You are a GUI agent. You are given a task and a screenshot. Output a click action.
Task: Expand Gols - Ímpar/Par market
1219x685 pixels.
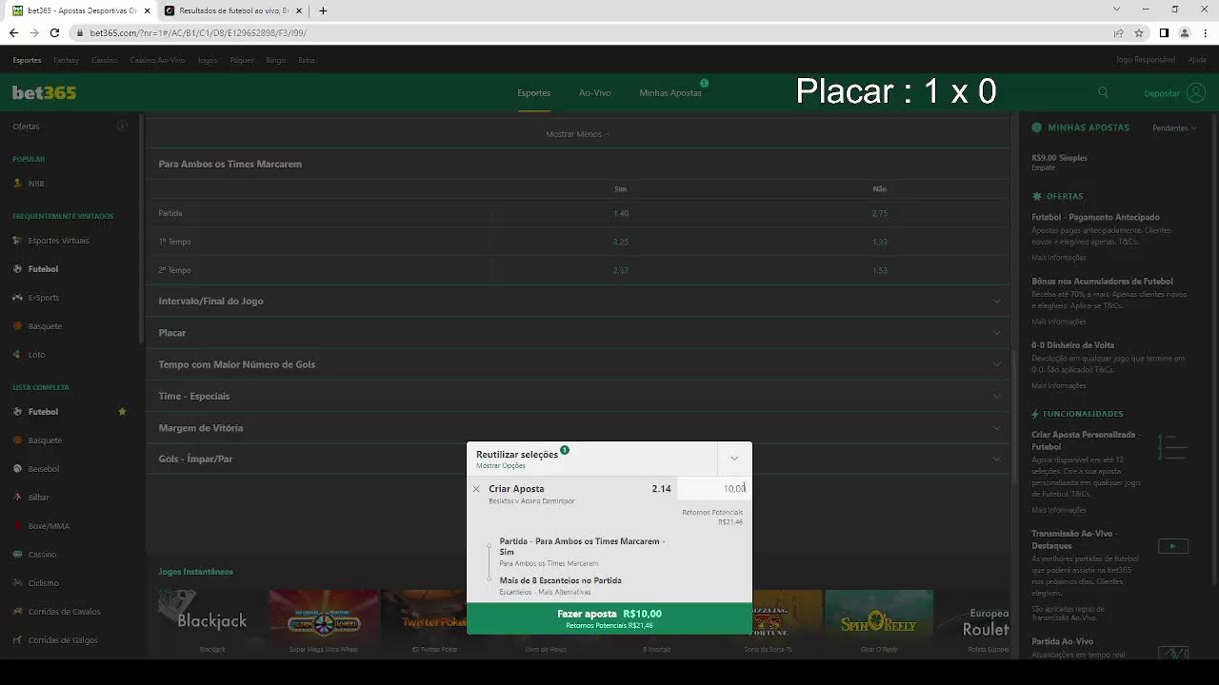(x=578, y=459)
